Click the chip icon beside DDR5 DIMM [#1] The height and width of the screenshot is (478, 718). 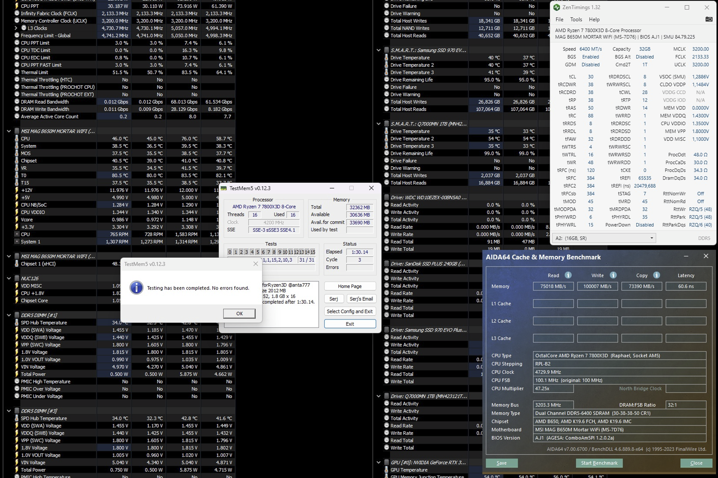coord(17,315)
